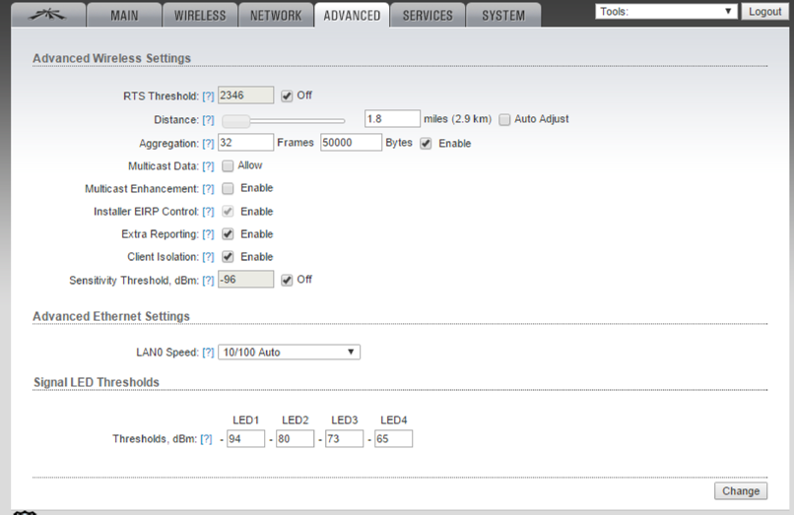Click the LED2 threshold field
This screenshot has width=794, height=515.
(x=295, y=438)
